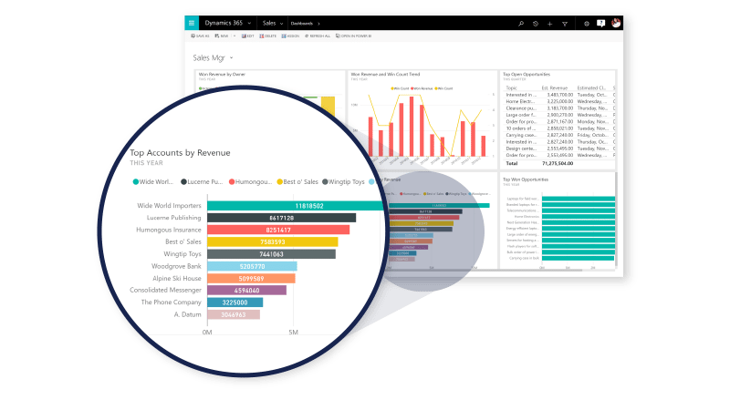Click Refresh All in the toolbar
Image resolution: width=730 pixels, height=410 pixels.
pos(318,36)
